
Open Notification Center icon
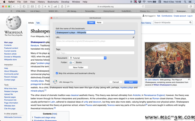[x=190, y=2]
